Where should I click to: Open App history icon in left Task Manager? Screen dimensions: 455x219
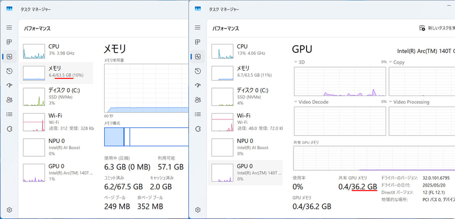click(x=9, y=71)
